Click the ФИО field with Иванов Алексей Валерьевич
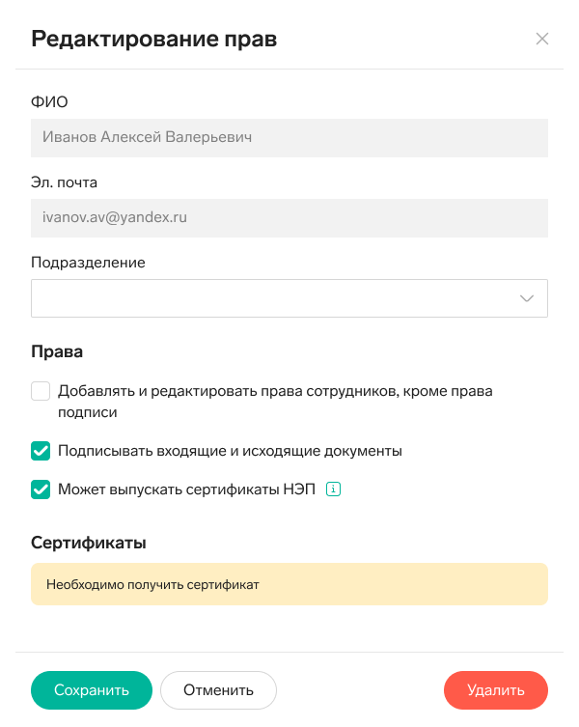The height and width of the screenshot is (727, 579). [x=289, y=138]
